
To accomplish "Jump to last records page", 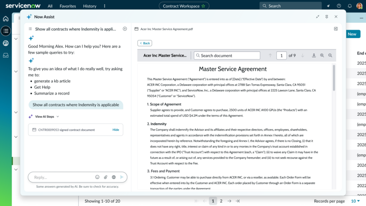I will (237, 201).
